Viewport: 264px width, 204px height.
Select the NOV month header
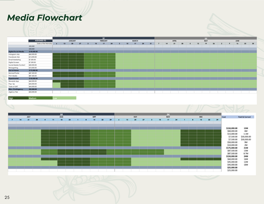tap(168, 117)
